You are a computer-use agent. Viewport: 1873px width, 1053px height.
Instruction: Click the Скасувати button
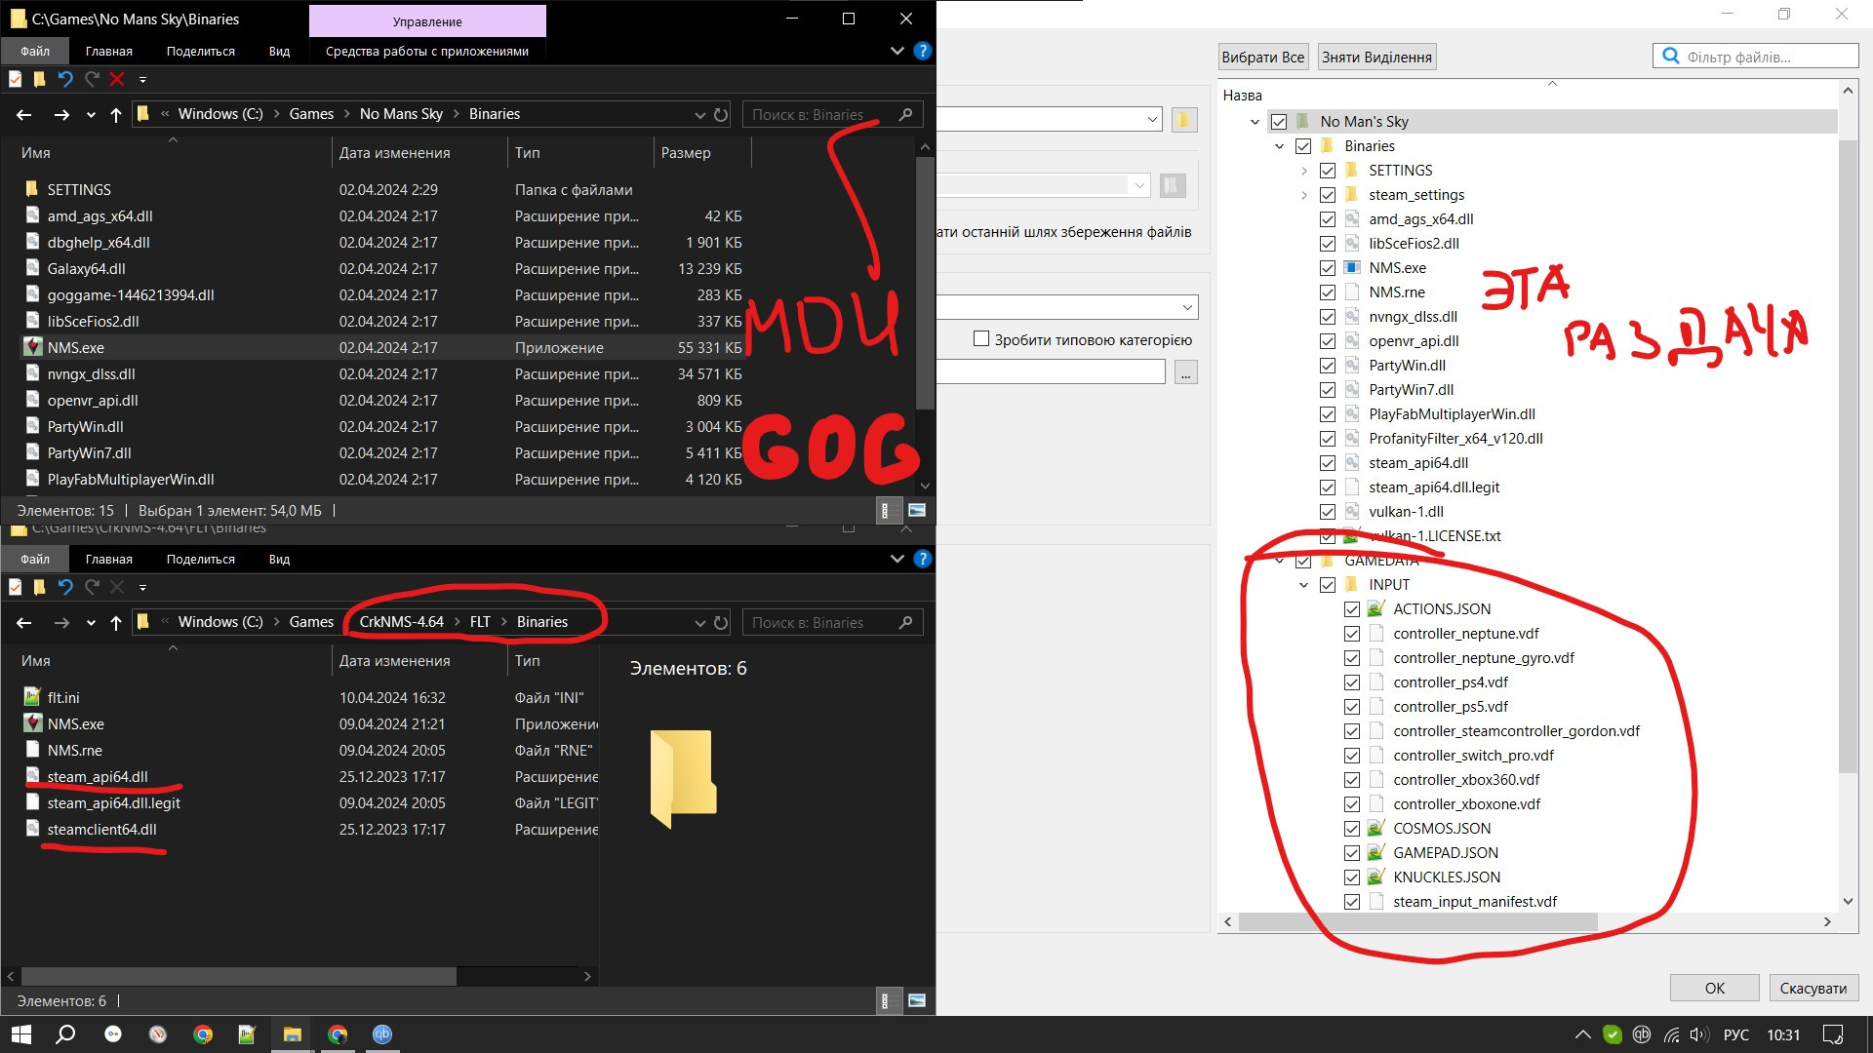(x=1813, y=988)
